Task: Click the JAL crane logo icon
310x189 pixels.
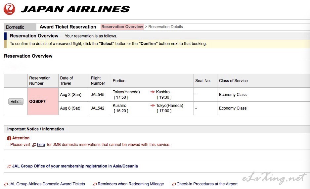Action: click(9, 9)
